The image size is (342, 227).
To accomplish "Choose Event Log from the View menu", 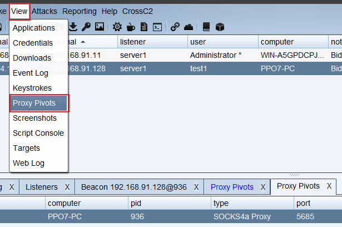I will 38,73.
